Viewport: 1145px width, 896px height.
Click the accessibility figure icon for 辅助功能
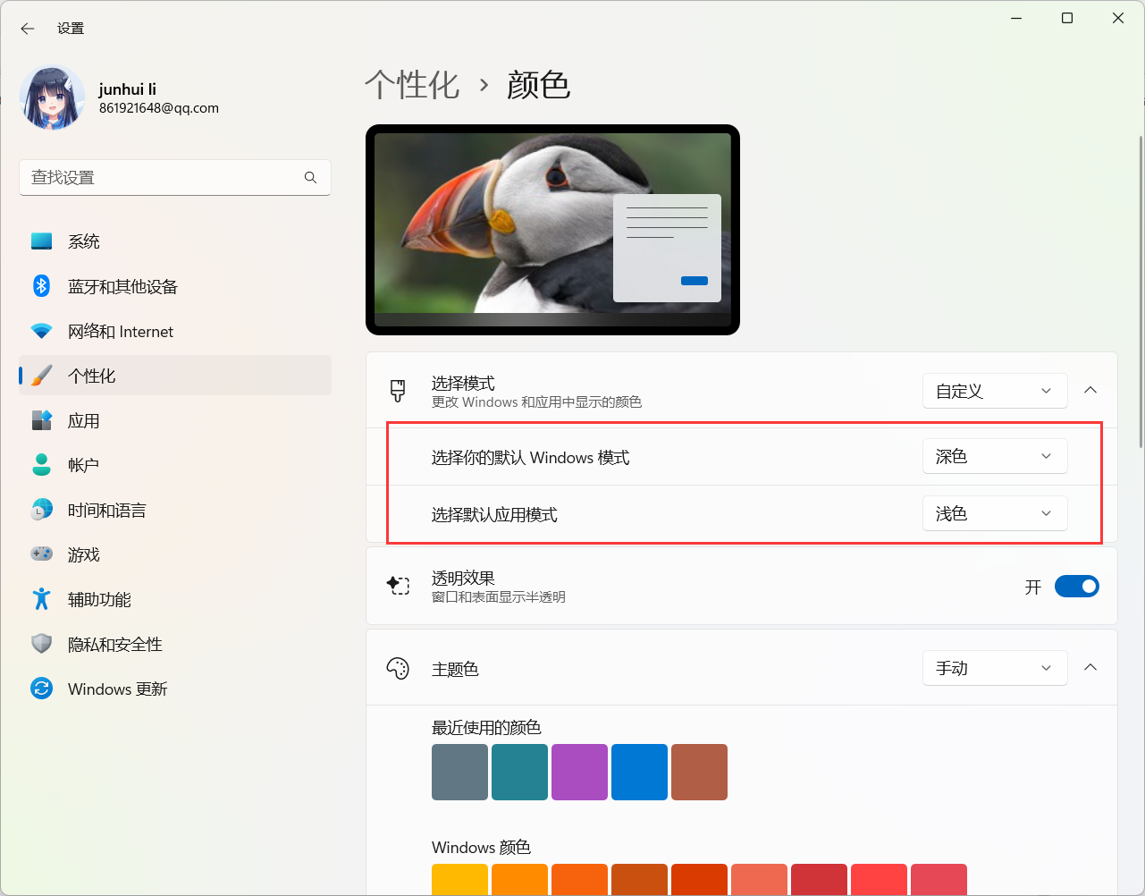pos(42,599)
